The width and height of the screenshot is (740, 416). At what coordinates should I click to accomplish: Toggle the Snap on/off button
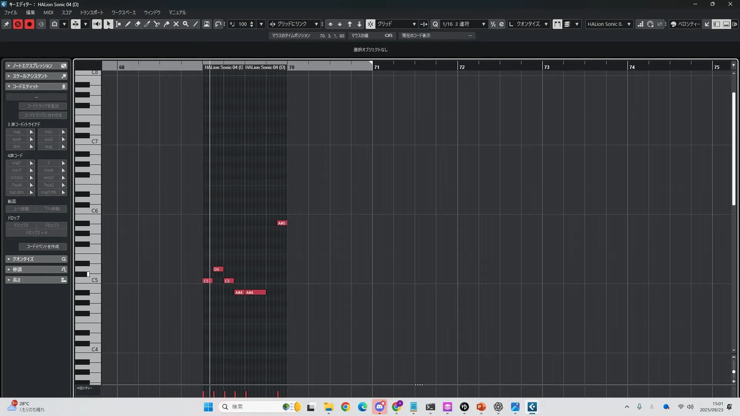pos(370,24)
